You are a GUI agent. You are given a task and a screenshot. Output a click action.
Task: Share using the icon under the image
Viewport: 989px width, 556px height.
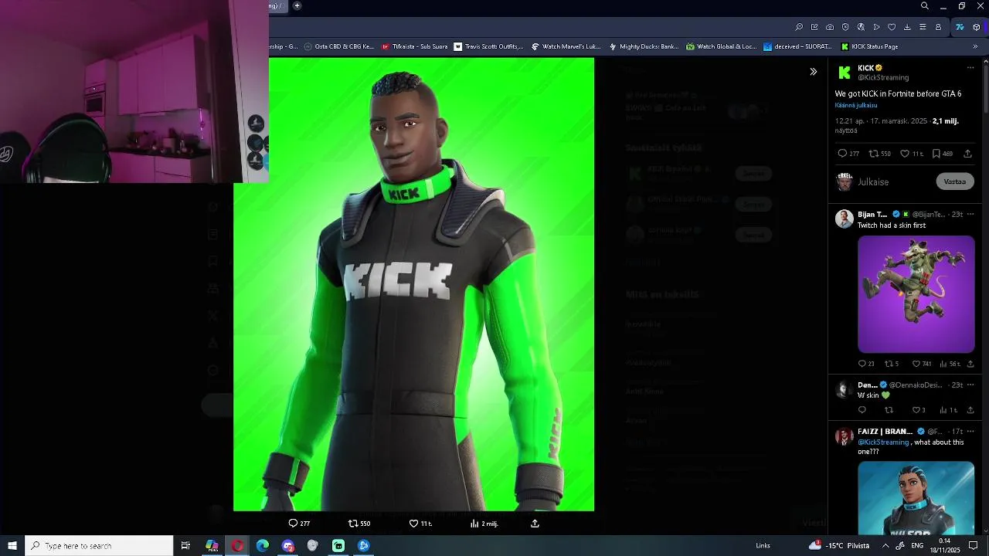pos(535,524)
